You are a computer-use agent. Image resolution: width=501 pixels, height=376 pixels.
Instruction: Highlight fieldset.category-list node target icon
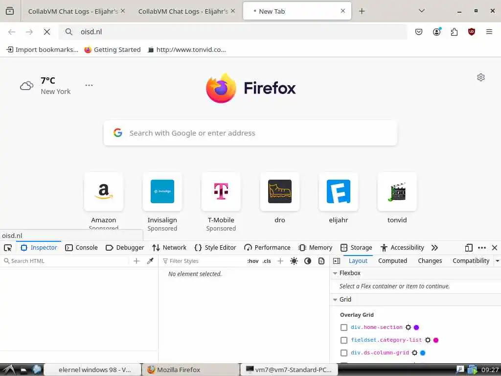point(428,340)
